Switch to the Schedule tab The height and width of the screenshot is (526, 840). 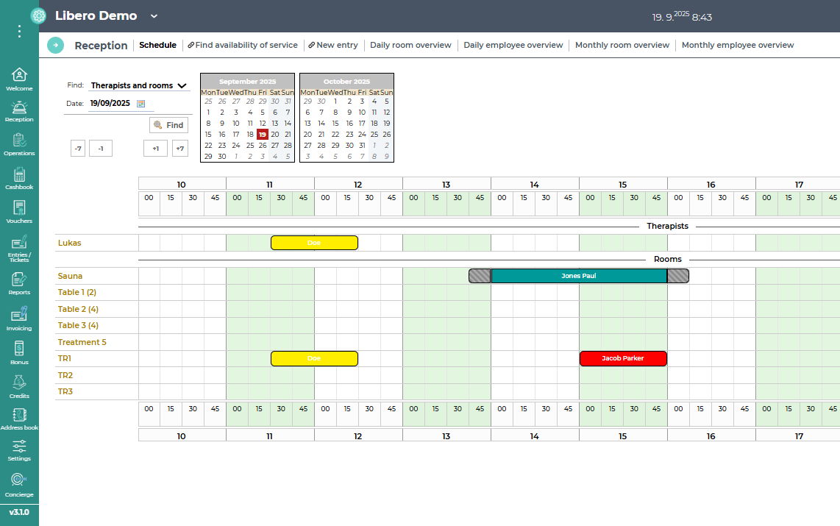(157, 45)
